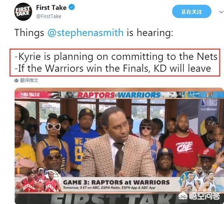Click the NBA Finals logo in video banner

[30, 95]
